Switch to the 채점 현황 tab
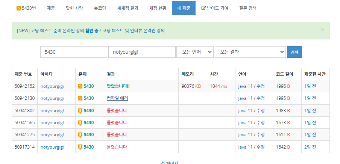340x164 pixels. (158, 8)
